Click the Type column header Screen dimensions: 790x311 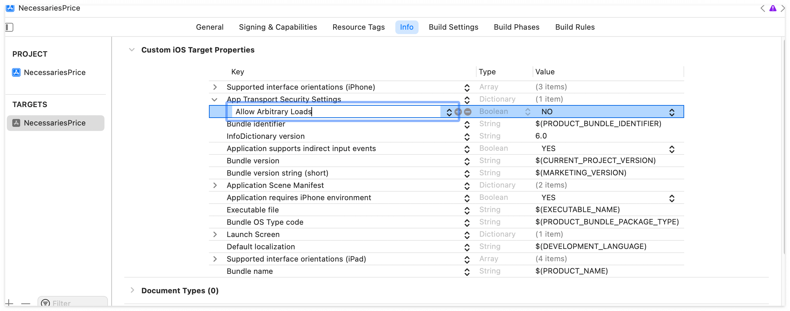pos(487,72)
